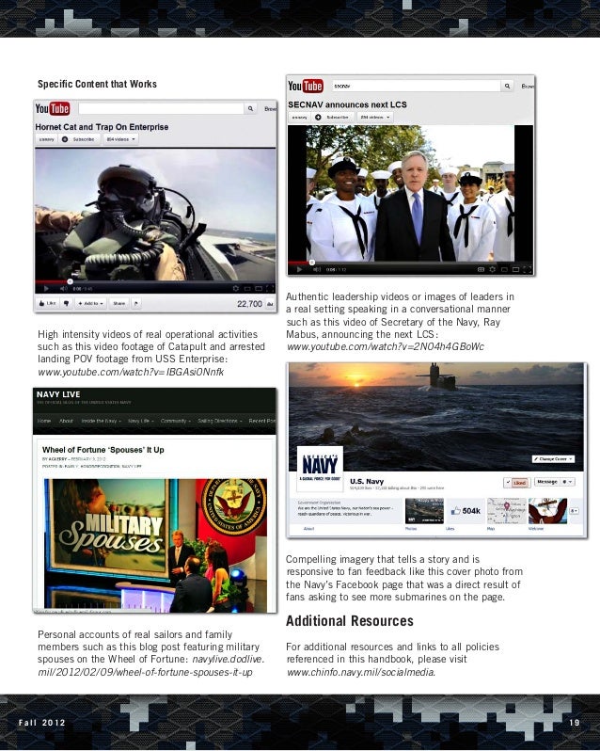Open the Map label under Facebook thumbnails
The width and height of the screenshot is (600, 751).
click(491, 529)
